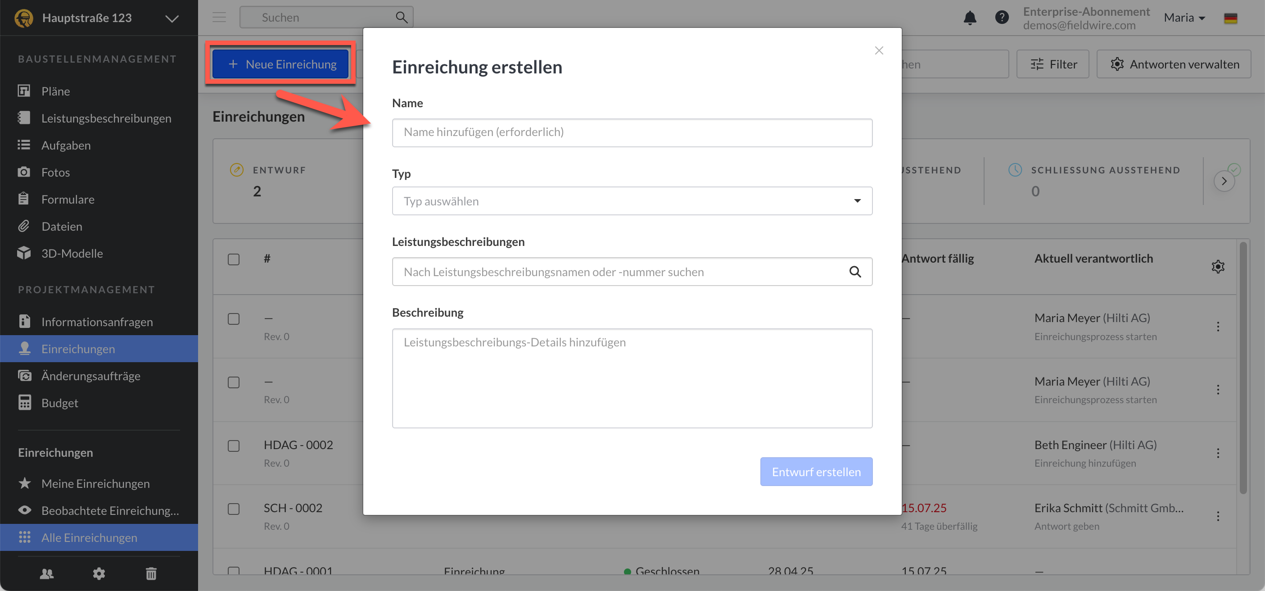The height and width of the screenshot is (591, 1265).
Task: Go to Informationsanfragen in sidebar
Action: (97, 322)
